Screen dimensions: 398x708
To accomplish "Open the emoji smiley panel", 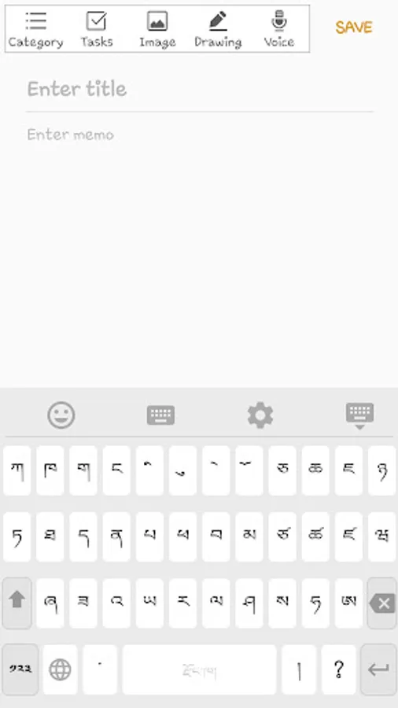I will pyautogui.click(x=61, y=415).
